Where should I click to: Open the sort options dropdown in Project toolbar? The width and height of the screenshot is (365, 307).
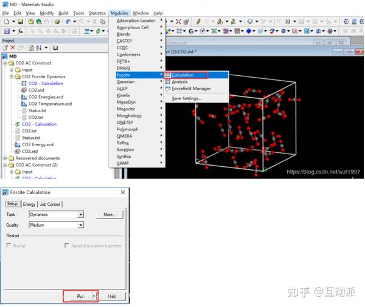tap(46, 48)
